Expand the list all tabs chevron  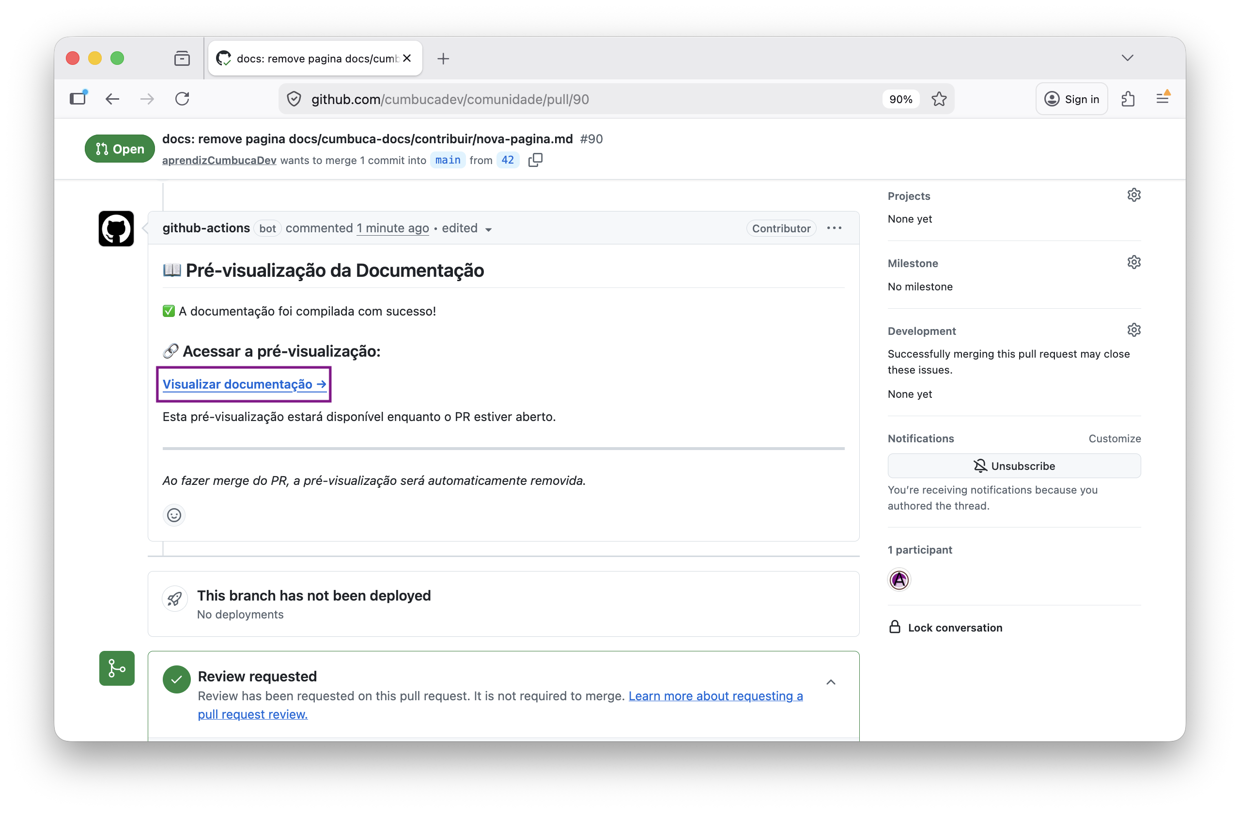coord(1128,58)
